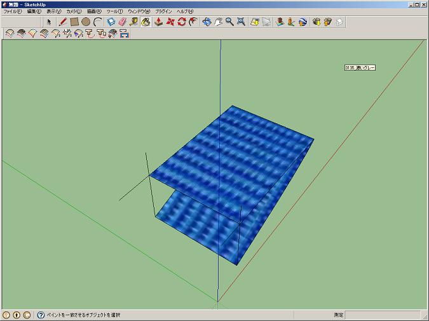This screenshot has height=321, width=429.
Task: Click the Zoom Extents tool
Action: (241, 22)
